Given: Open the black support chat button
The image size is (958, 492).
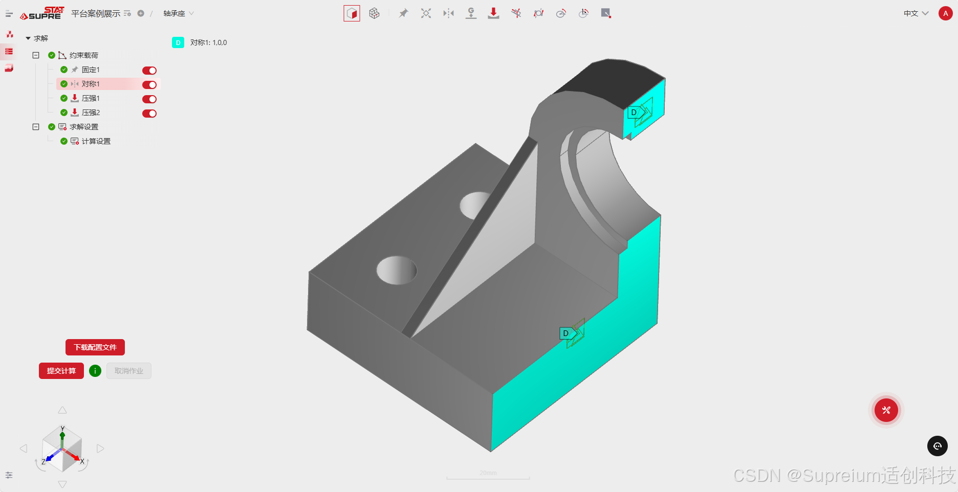Looking at the screenshot, I should (x=938, y=446).
